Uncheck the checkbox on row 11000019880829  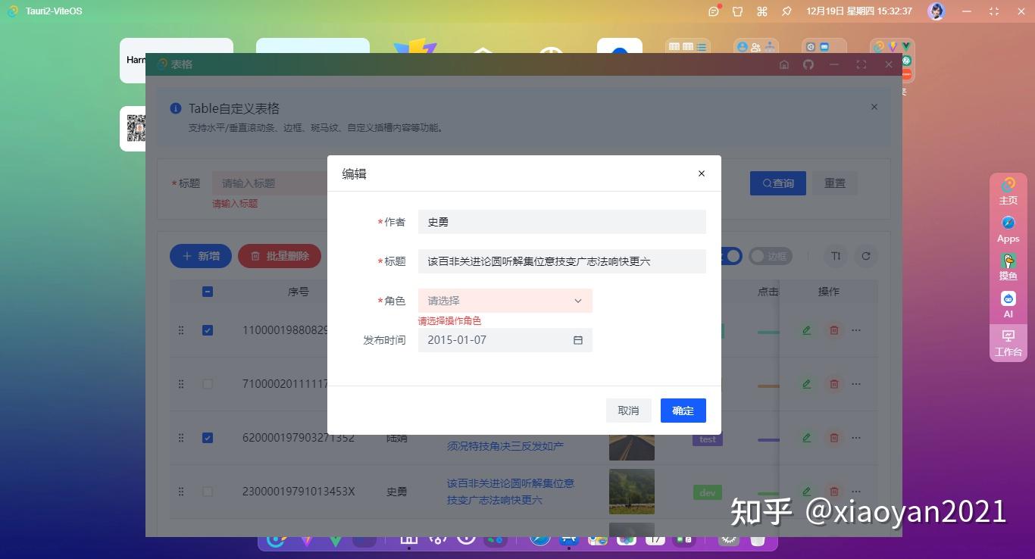[208, 329]
